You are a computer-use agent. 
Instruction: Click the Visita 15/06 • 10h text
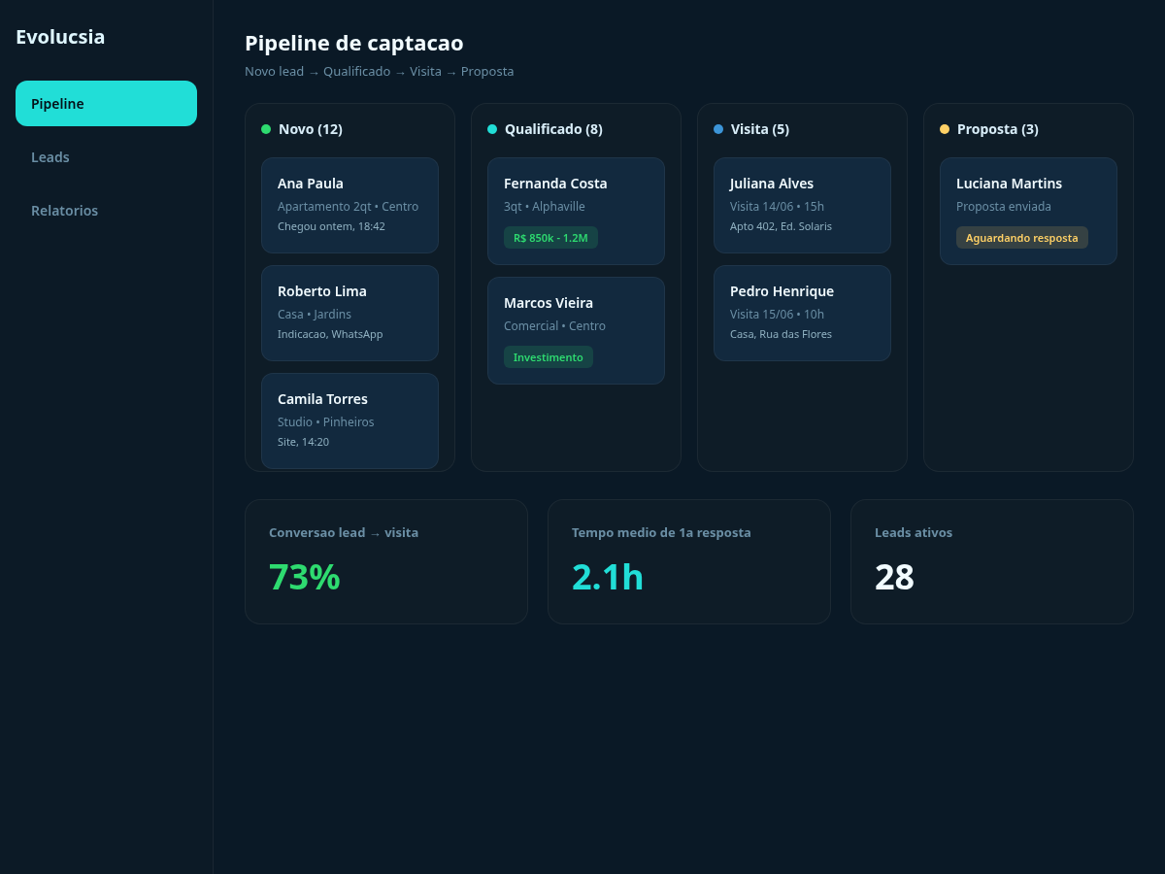pyautogui.click(x=777, y=315)
